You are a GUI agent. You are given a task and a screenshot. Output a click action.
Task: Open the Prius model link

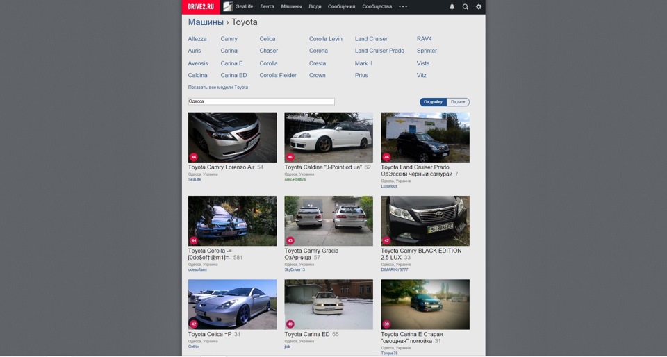pyautogui.click(x=361, y=75)
